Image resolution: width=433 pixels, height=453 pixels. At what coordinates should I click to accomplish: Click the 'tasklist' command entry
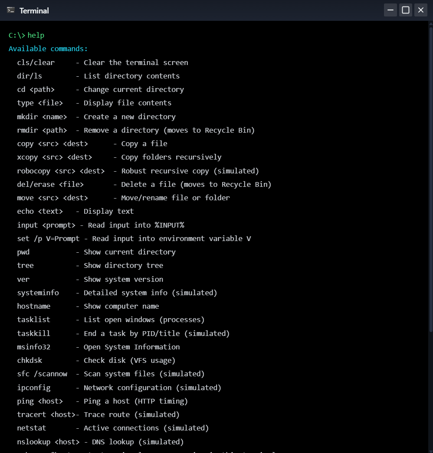pos(33,319)
